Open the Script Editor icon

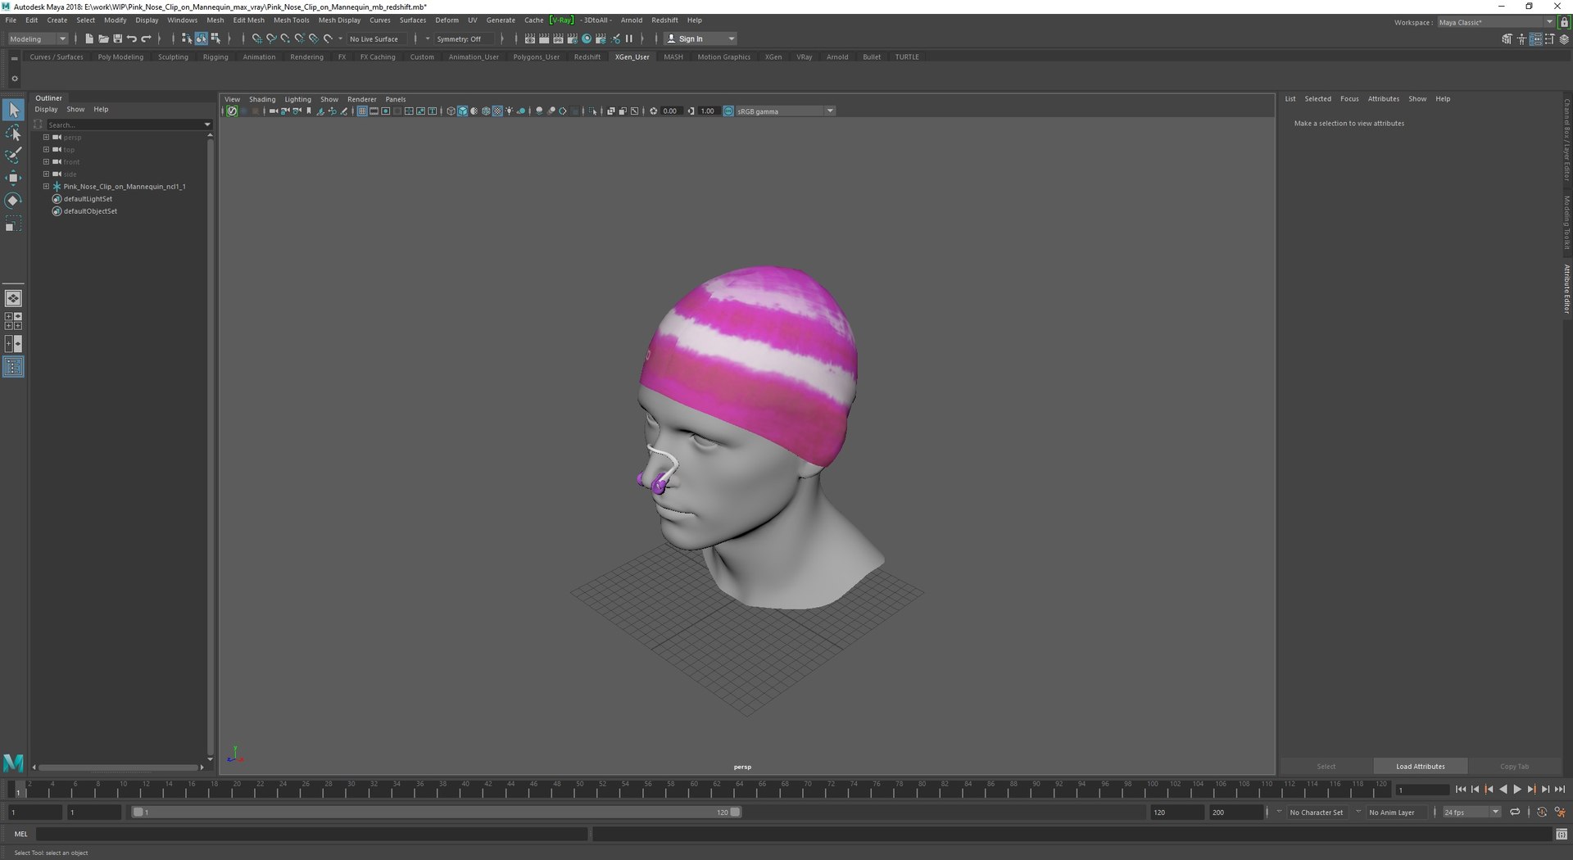pyautogui.click(x=1561, y=834)
